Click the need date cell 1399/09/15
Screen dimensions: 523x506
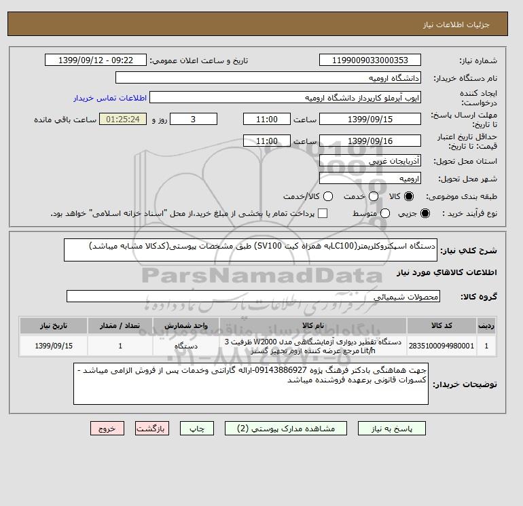point(54,346)
